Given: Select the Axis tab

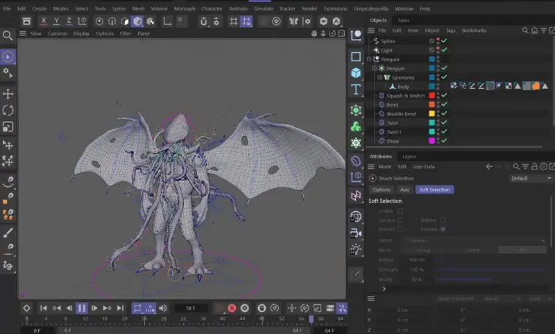Looking at the screenshot, I should click(404, 190).
